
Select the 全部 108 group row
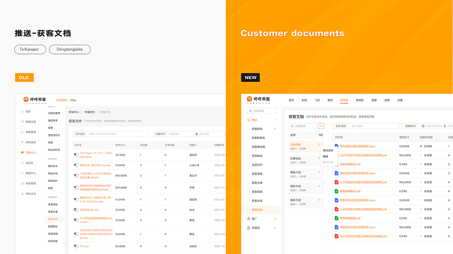pos(306,135)
